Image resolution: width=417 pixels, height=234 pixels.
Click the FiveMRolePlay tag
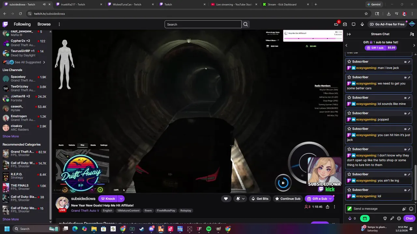coord(166,211)
